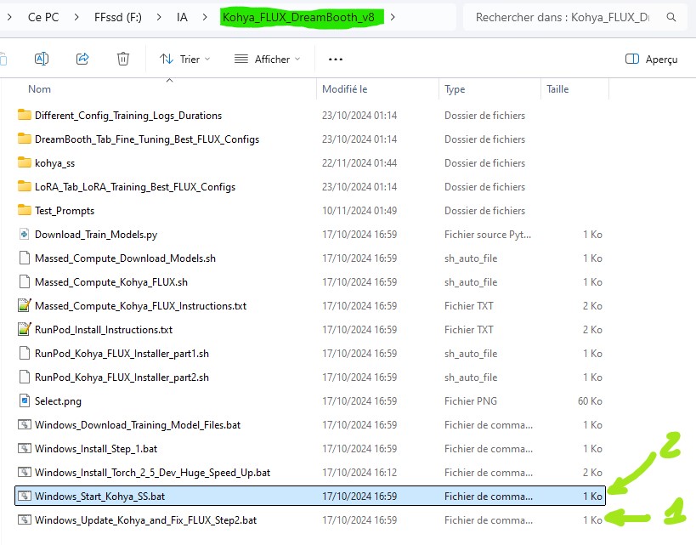Open the Trier dropdown arrow
The width and height of the screenshot is (696, 545).
pos(207,59)
